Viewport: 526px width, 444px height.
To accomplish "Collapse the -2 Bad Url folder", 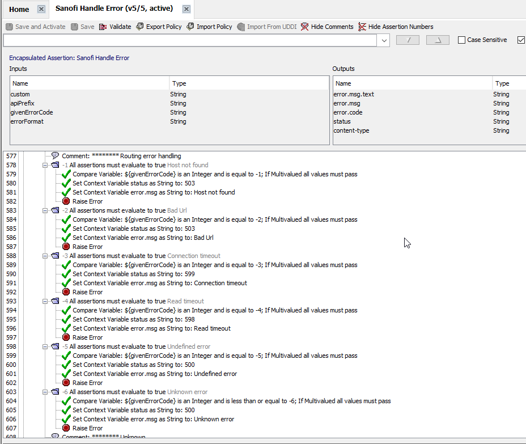I will 45,210.
